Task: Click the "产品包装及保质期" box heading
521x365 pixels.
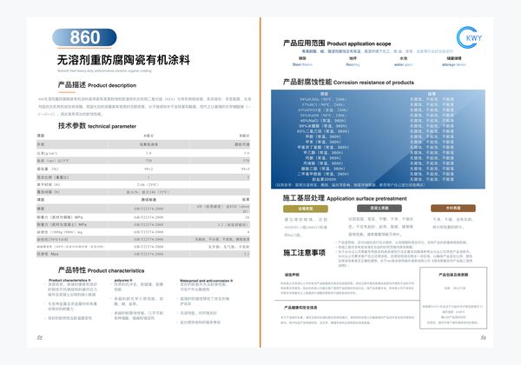Action: tap(453, 275)
